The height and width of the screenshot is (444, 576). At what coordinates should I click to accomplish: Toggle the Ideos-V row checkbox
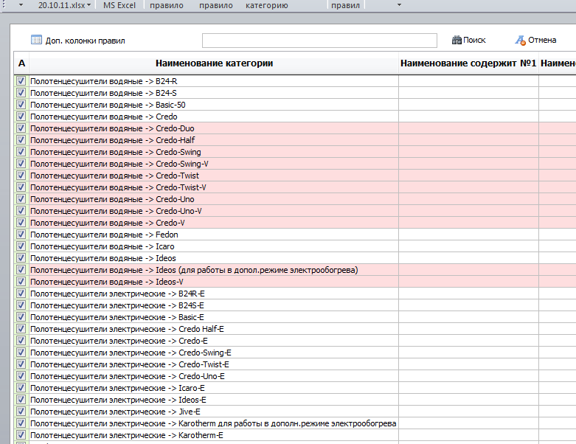pyautogui.click(x=21, y=282)
